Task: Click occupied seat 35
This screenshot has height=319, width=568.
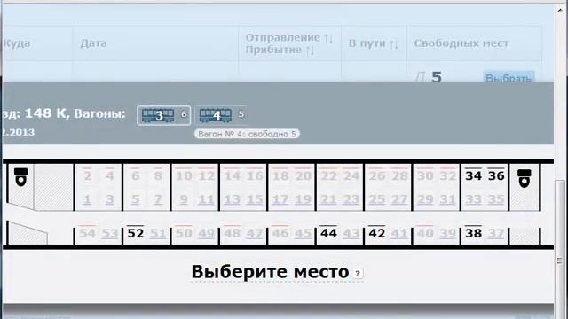Action: 496,199
